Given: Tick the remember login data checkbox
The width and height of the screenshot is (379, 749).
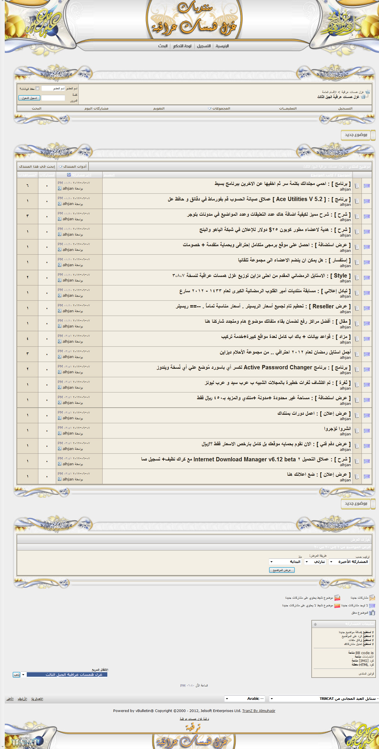Looking at the screenshot, I should point(37,88).
